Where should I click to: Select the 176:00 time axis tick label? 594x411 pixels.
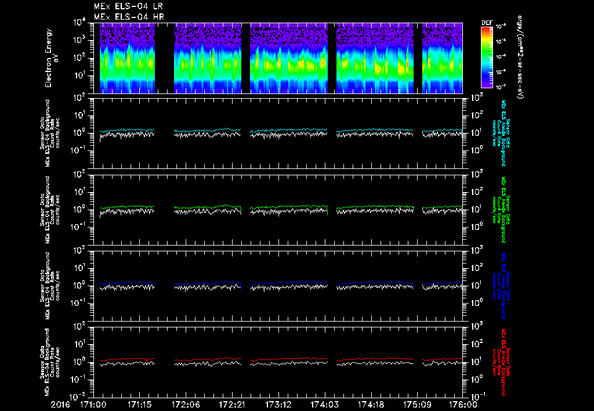tap(463, 403)
